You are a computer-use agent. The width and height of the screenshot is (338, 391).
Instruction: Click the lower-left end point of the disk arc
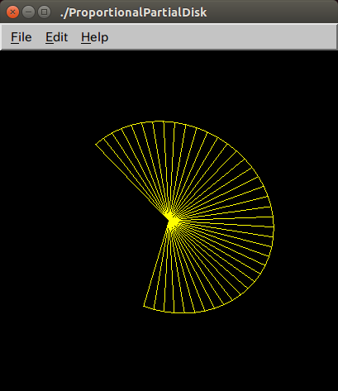pyautogui.click(x=144, y=306)
